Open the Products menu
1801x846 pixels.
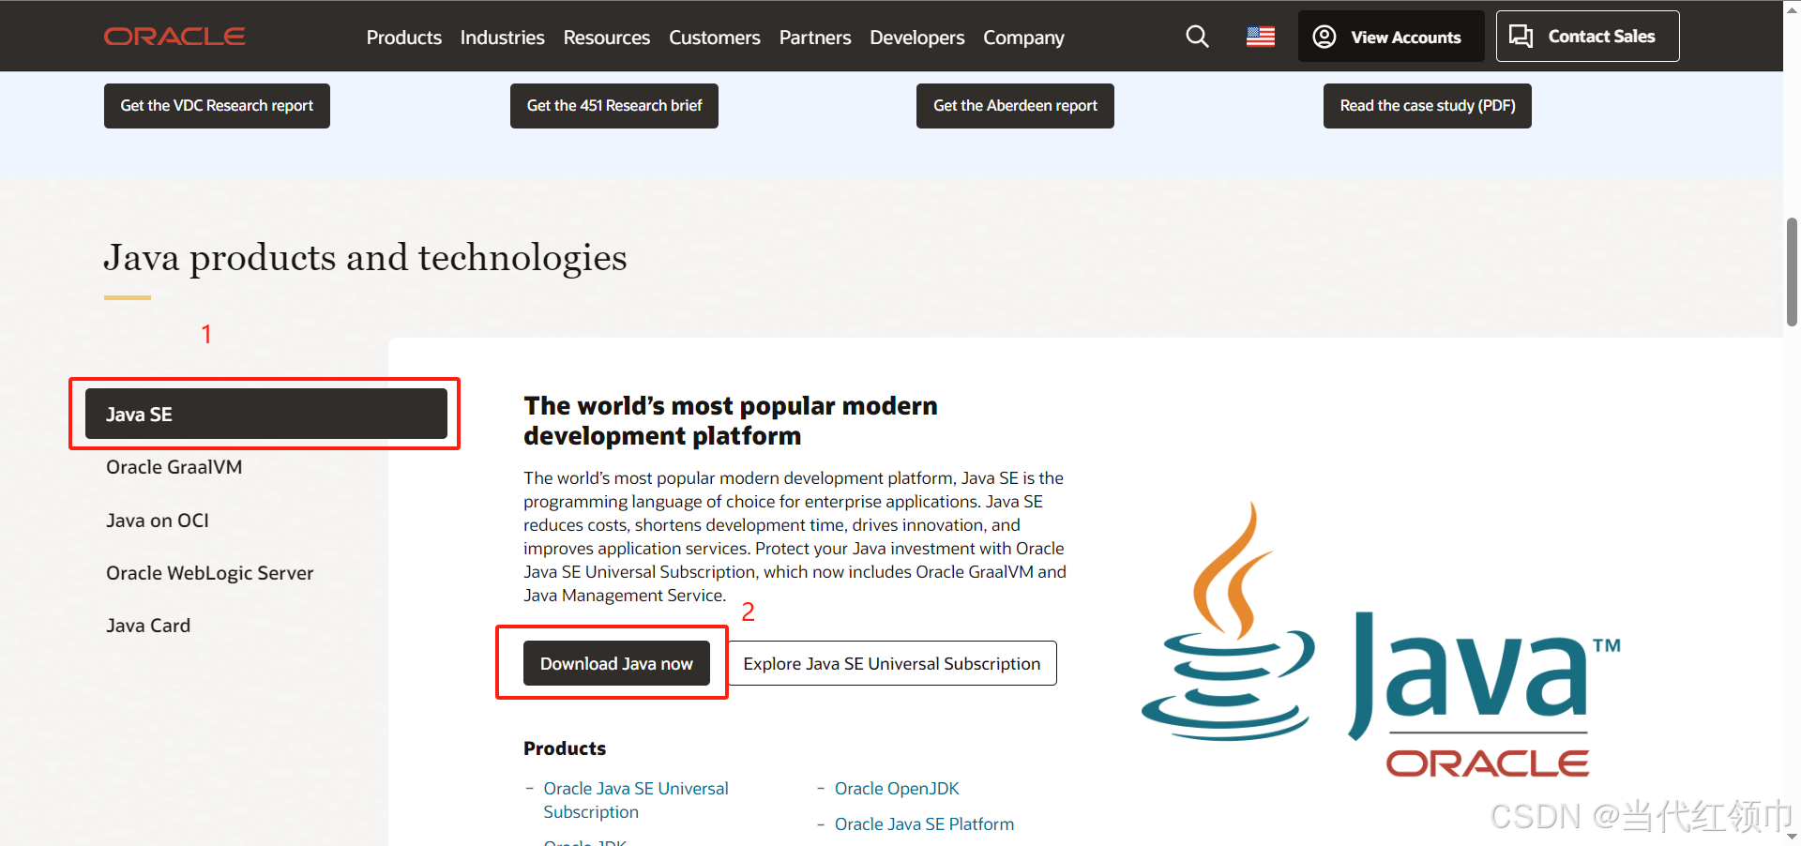404,38
